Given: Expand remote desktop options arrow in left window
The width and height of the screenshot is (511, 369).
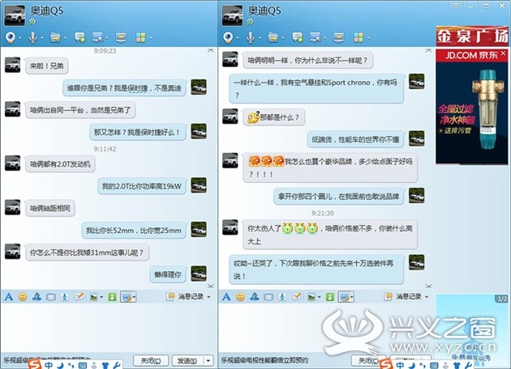Looking at the screenshot, I should [107, 38].
